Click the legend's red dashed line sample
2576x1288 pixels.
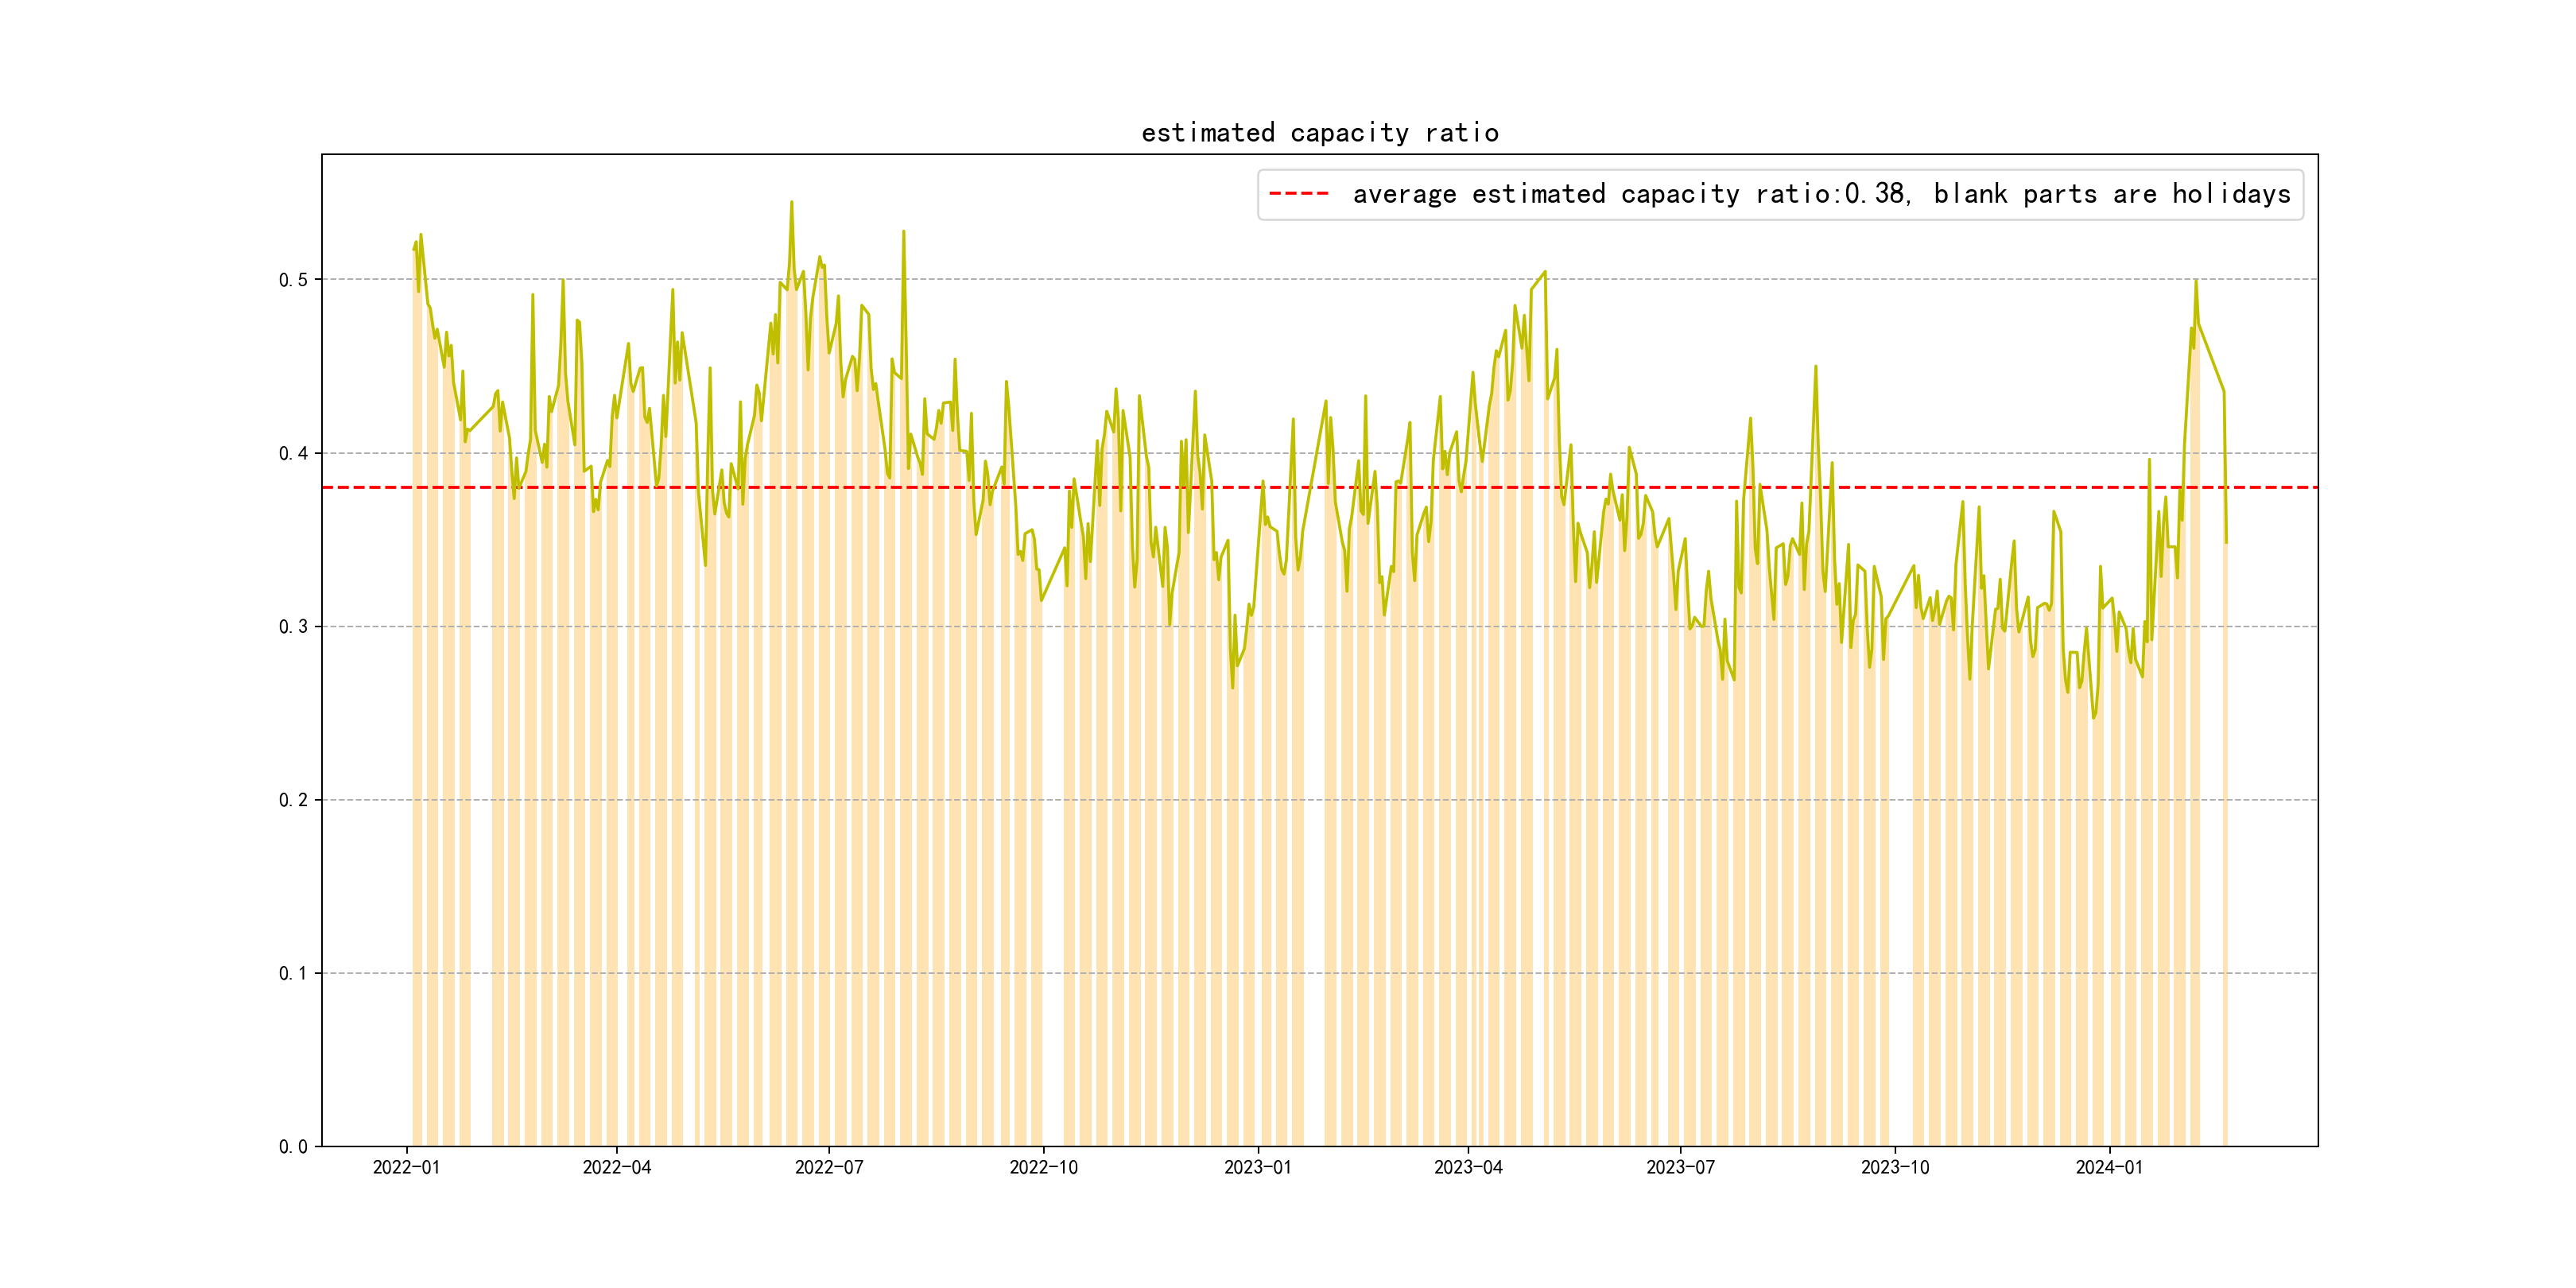pyautogui.click(x=1298, y=194)
